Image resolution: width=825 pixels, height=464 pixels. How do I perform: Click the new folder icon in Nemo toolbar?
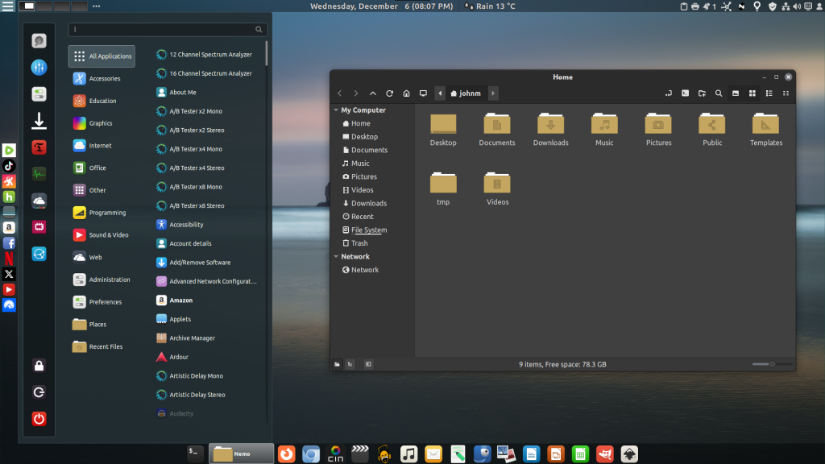pyautogui.click(x=702, y=93)
